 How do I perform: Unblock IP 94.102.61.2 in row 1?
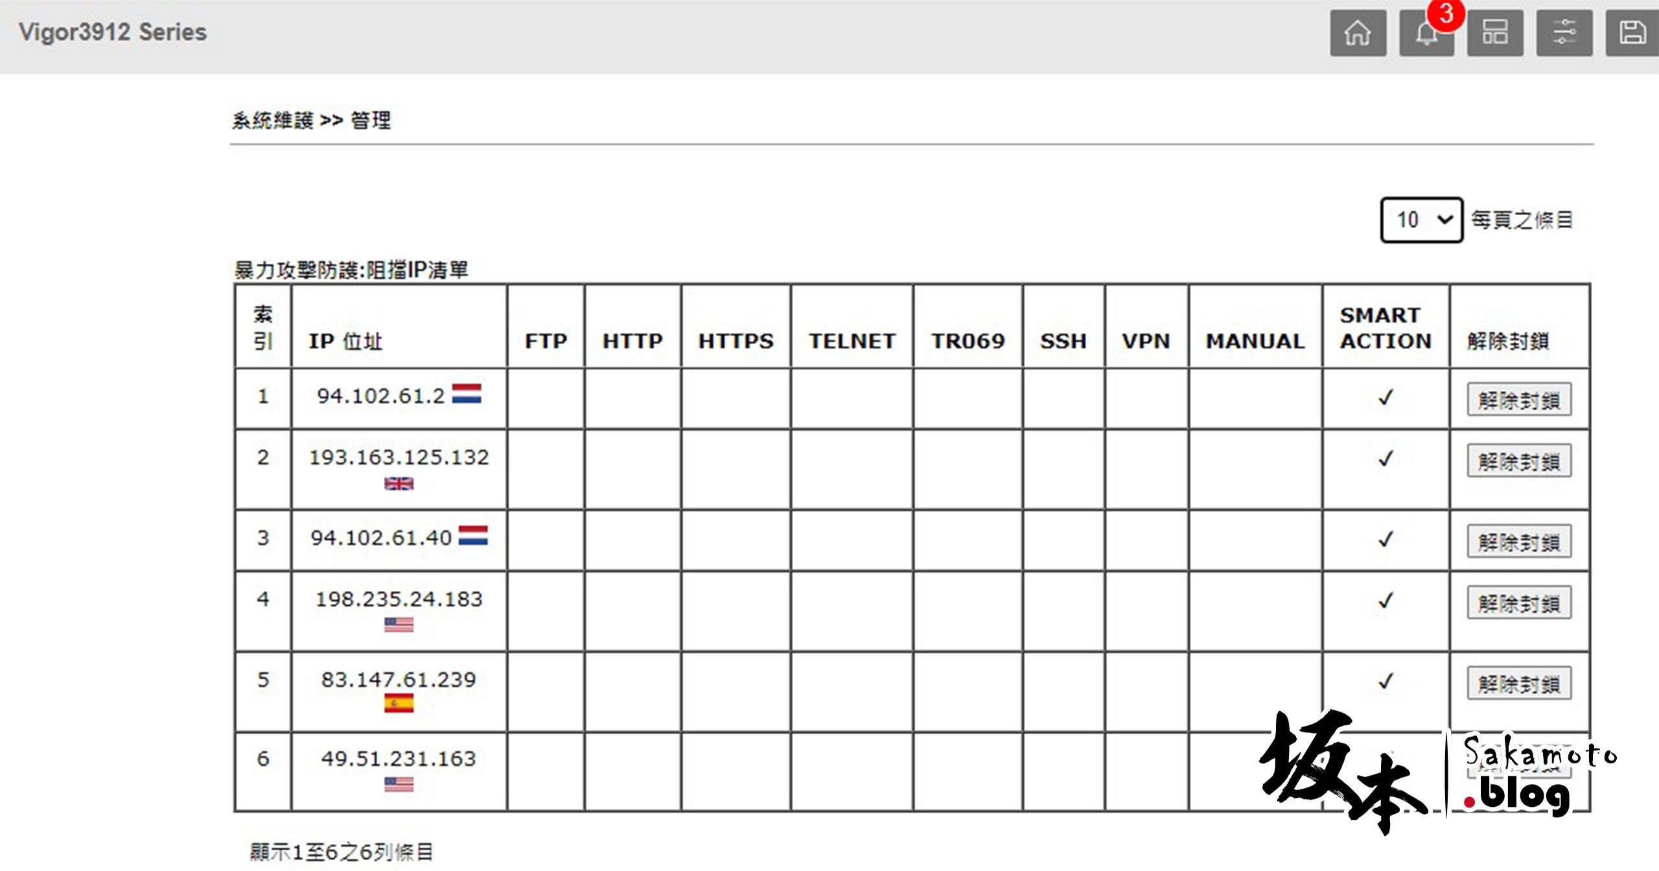1519,399
